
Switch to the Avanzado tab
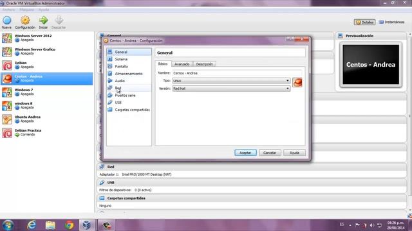point(182,64)
